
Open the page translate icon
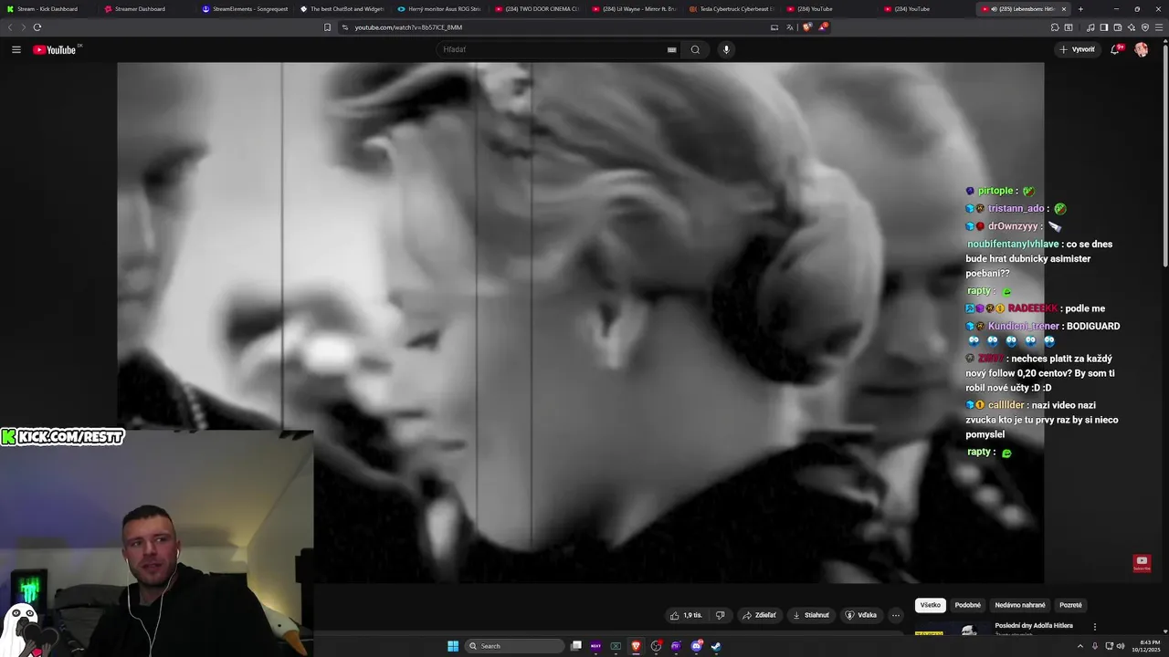[x=790, y=27]
